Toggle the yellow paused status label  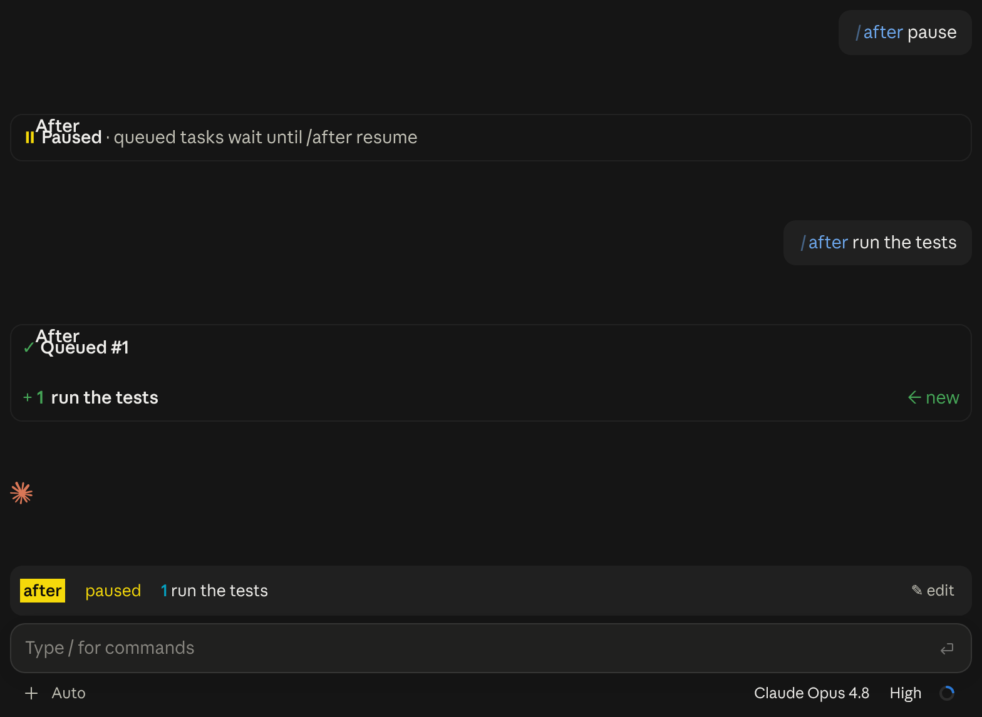tap(113, 591)
